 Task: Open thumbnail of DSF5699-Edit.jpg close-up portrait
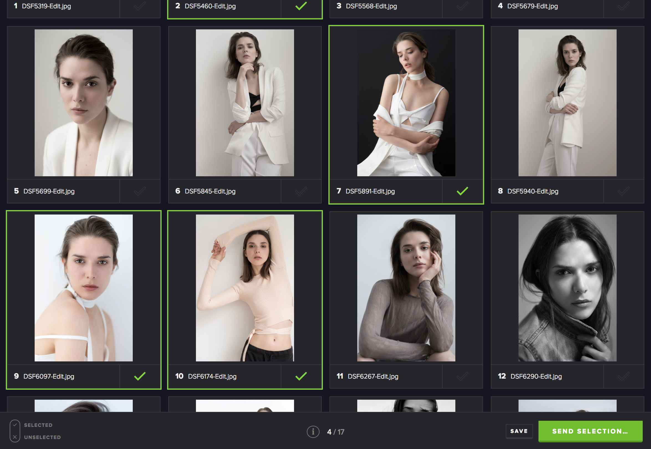point(83,103)
